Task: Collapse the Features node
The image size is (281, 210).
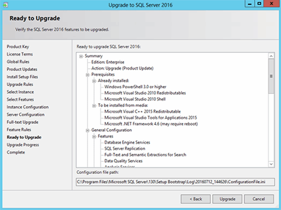Action: pos(94,137)
